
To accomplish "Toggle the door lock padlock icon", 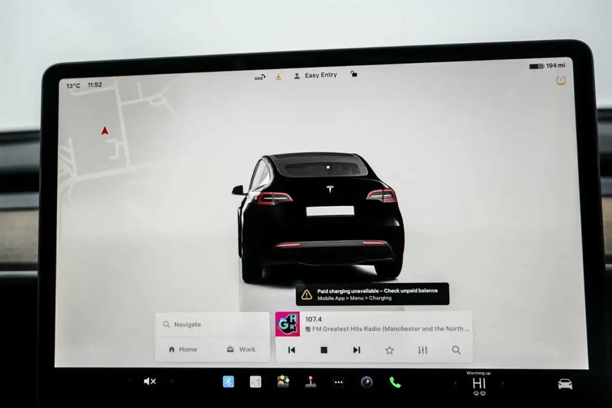I will 353,74.
